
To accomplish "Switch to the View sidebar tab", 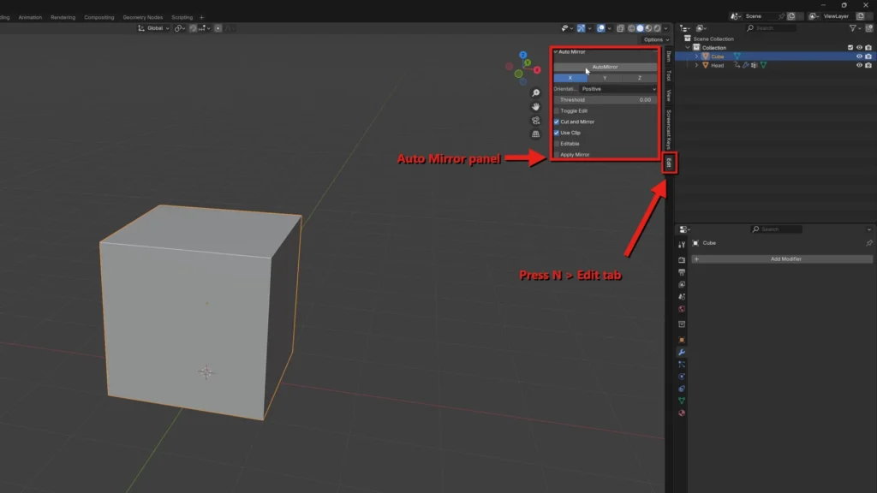I will (668, 96).
